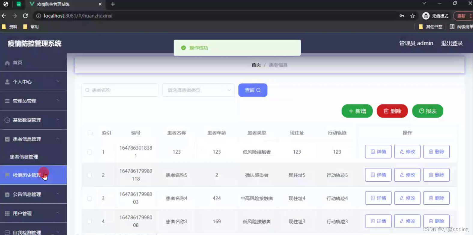Click the clipboard icon beside 公告信息管理
Viewport: 473px width, 235px height.
click(x=7, y=194)
